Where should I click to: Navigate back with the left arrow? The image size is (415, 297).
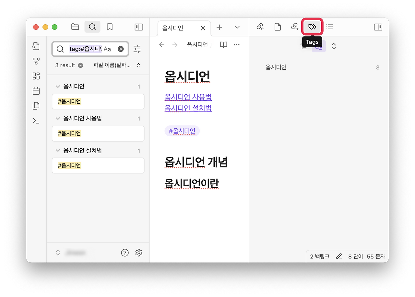point(162,45)
